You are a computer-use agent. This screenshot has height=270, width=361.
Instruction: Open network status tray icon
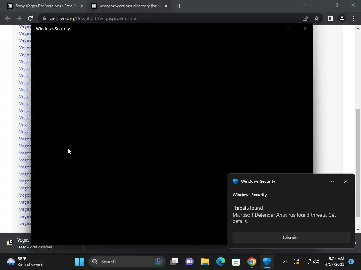tap(307, 262)
